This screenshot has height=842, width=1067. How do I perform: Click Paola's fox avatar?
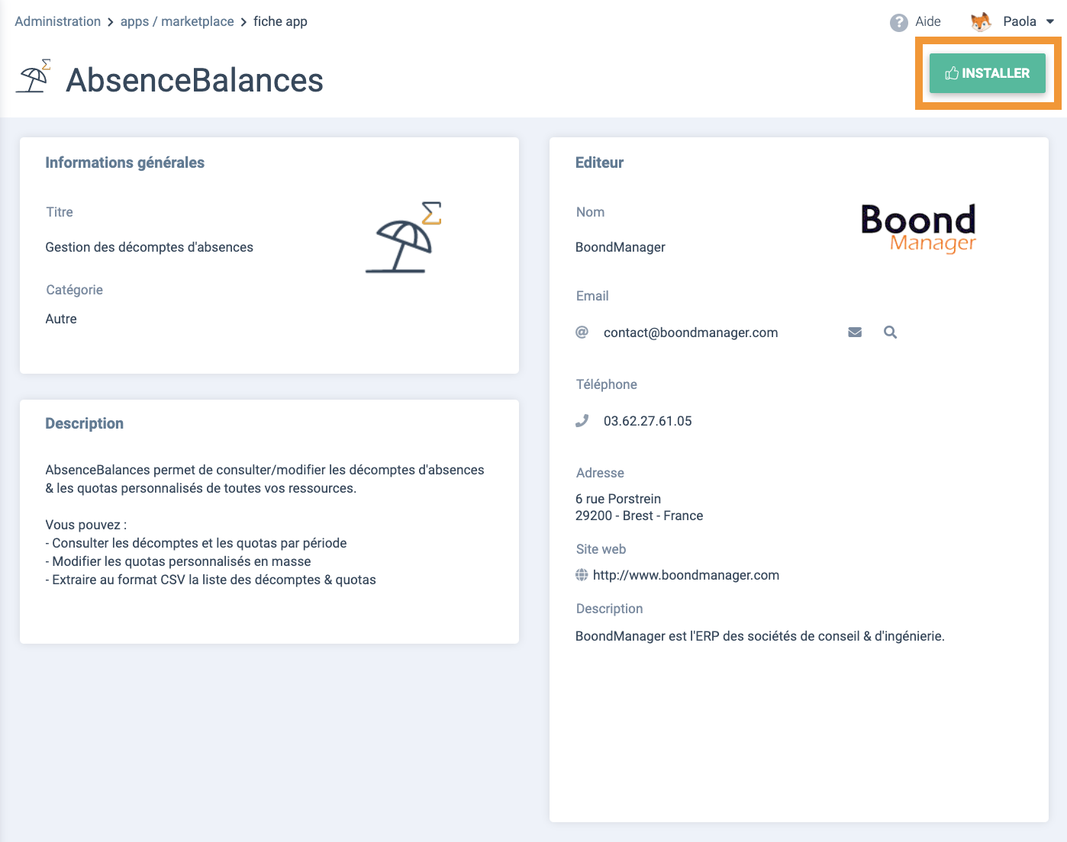[x=981, y=21]
